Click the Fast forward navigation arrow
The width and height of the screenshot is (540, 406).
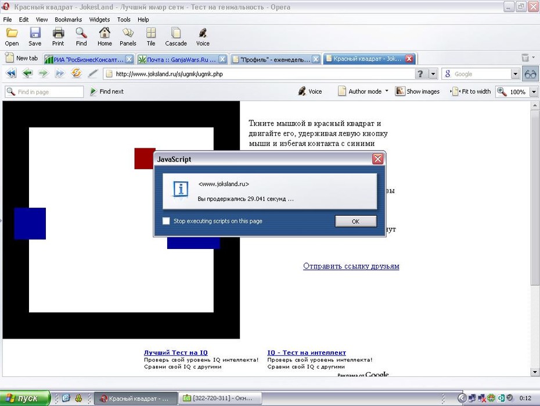point(60,73)
